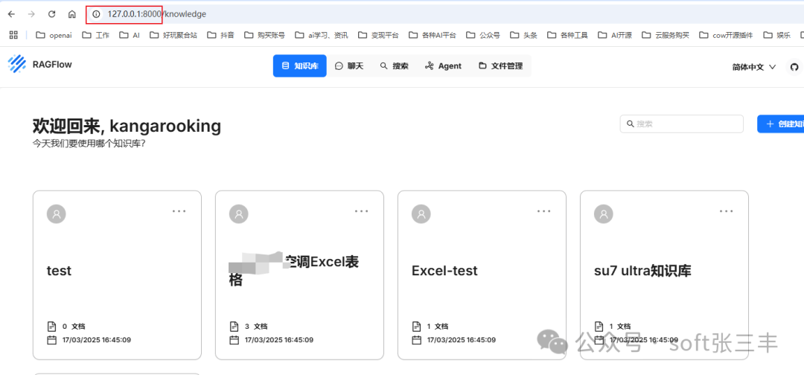Open the more menu on 空调Excel表格 card
The image size is (804, 375).
(x=362, y=211)
